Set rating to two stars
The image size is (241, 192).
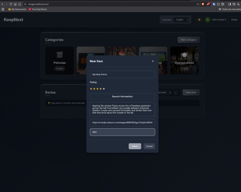[x=94, y=89]
